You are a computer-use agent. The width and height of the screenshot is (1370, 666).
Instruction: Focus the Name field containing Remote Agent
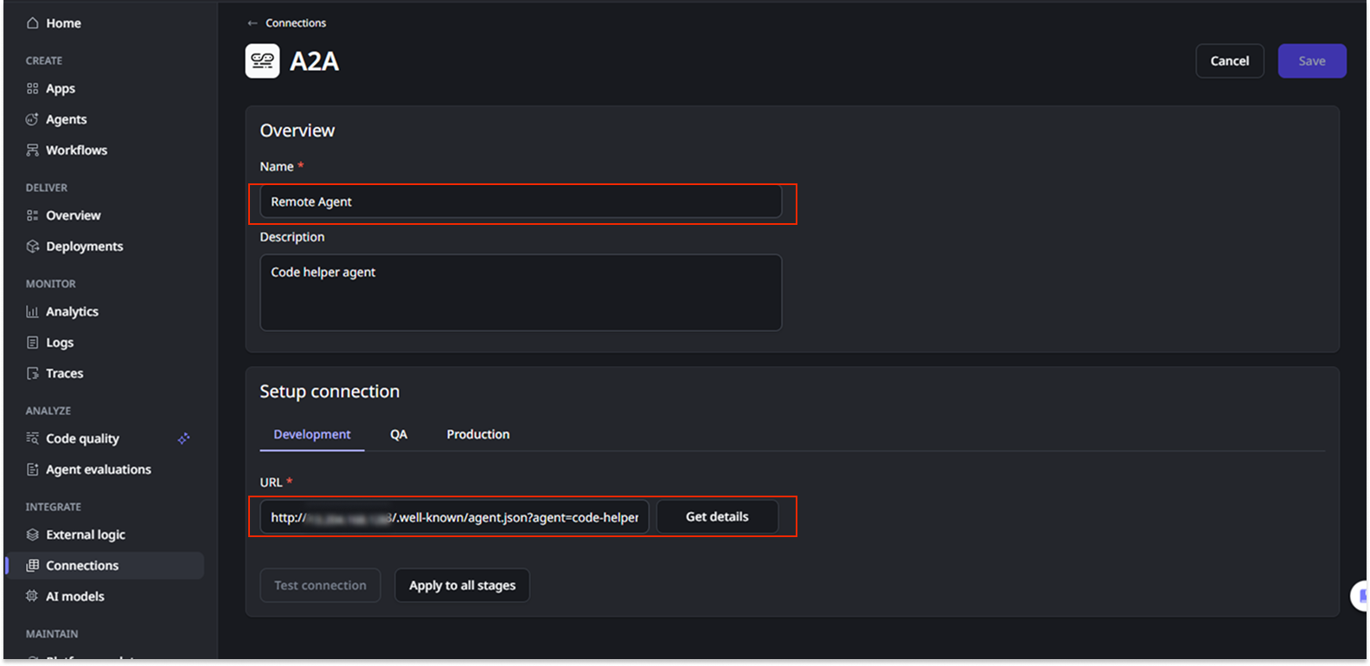point(521,202)
